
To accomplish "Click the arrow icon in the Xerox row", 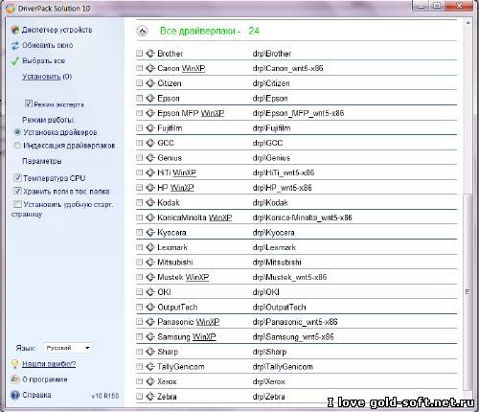I will coord(150,381).
